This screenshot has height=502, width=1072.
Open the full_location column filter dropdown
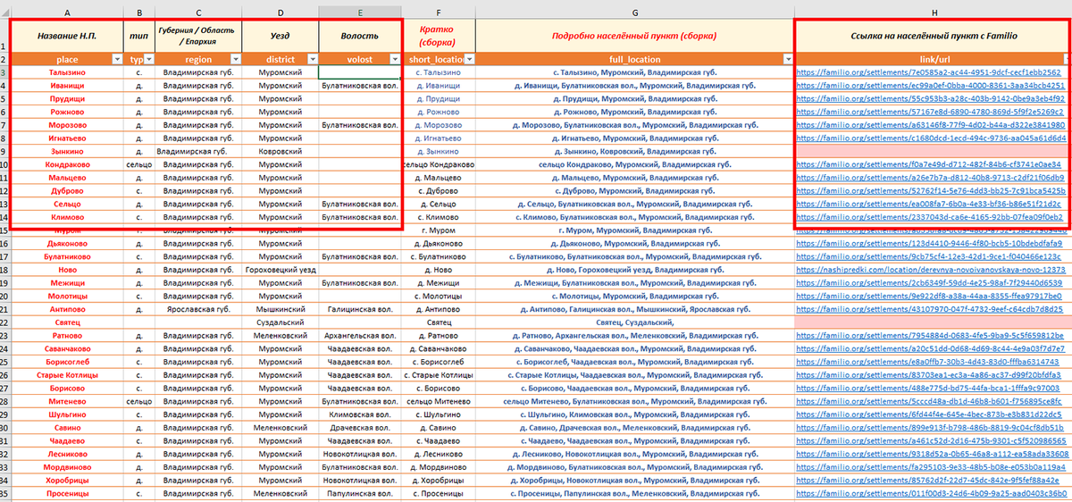click(788, 58)
